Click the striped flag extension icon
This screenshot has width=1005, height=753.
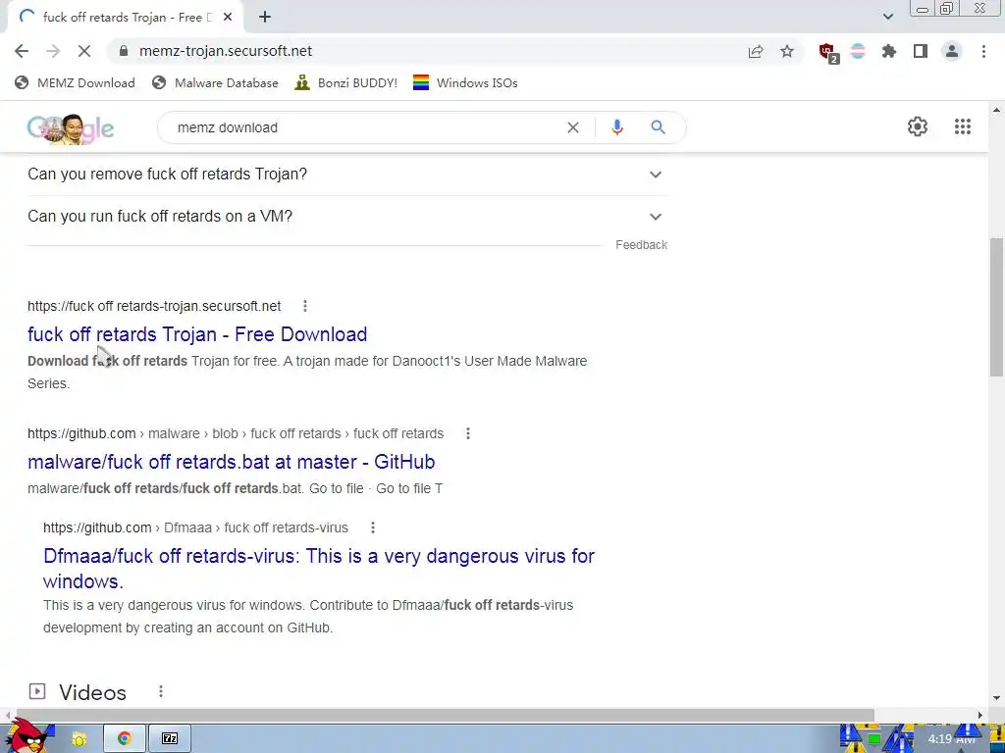click(x=858, y=51)
